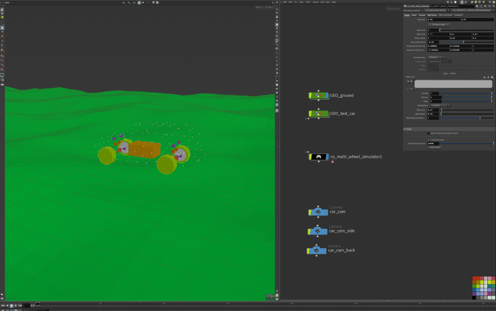
Task: Click the Wheel Size slider
Action: coord(467,110)
